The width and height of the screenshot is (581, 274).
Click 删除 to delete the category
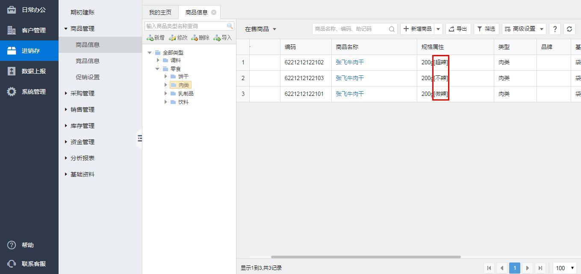tap(200, 37)
